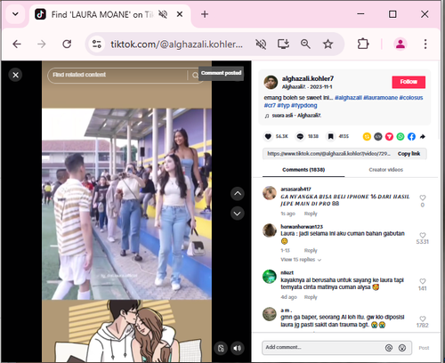445x363 pixels.
Task: Like the comment about cinta matinya alysa
Action: pos(423,281)
